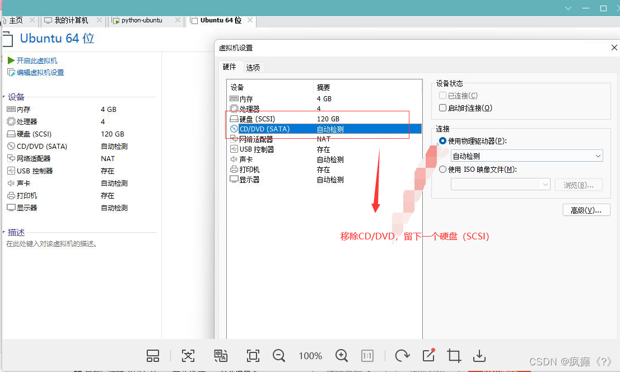Click the CD/DVD (SATA) disc icon in left list
This screenshot has width=620, height=372.
[x=11, y=146]
